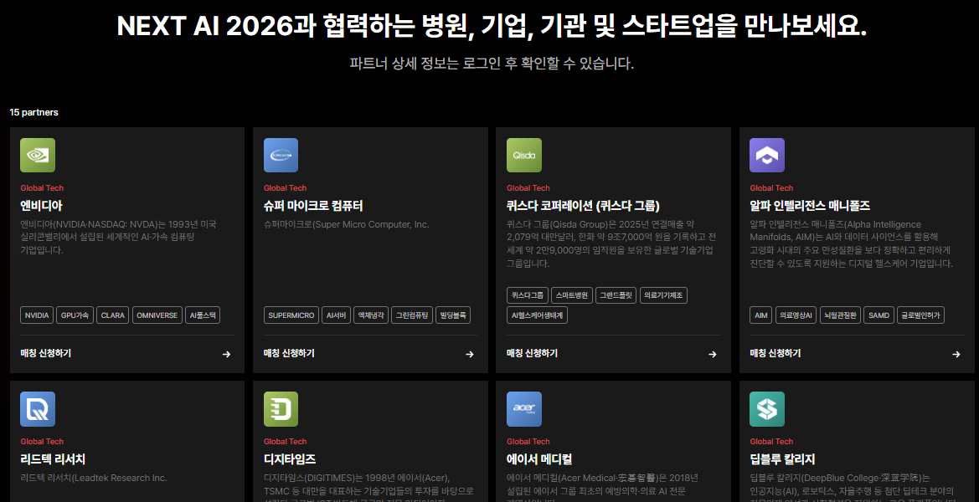The width and height of the screenshot is (979, 502).
Task: Select the 뇌혈관질환 tag
Action: [x=840, y=315]
